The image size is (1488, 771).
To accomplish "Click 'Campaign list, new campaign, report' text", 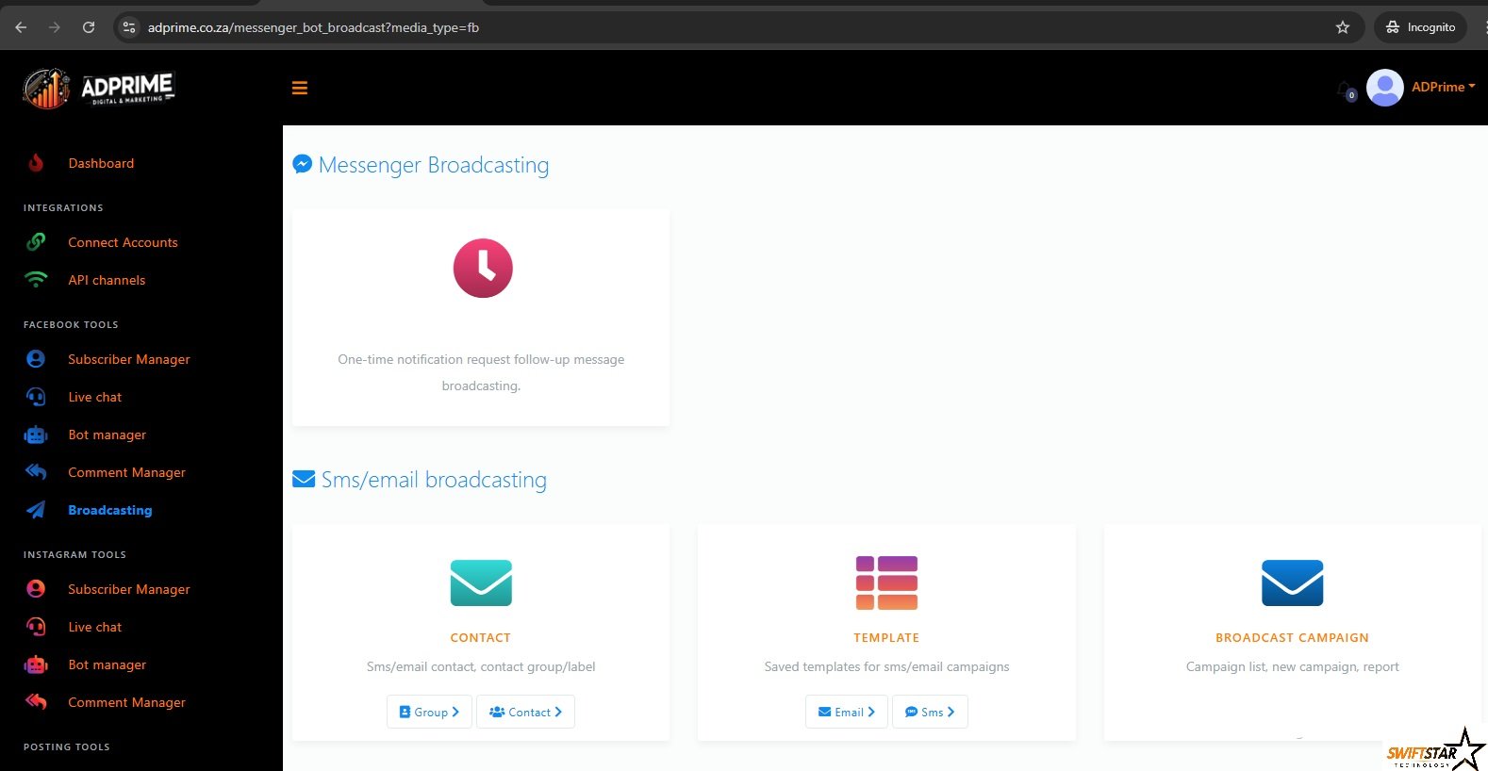I will (x=1292, y=666).
